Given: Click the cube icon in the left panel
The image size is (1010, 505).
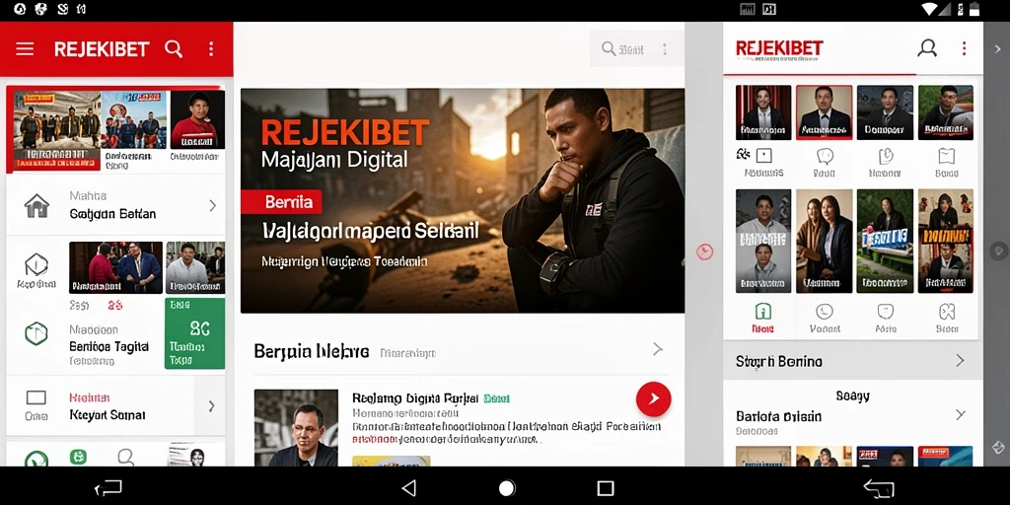Looking at the screenshot, I should pos(36,264).
